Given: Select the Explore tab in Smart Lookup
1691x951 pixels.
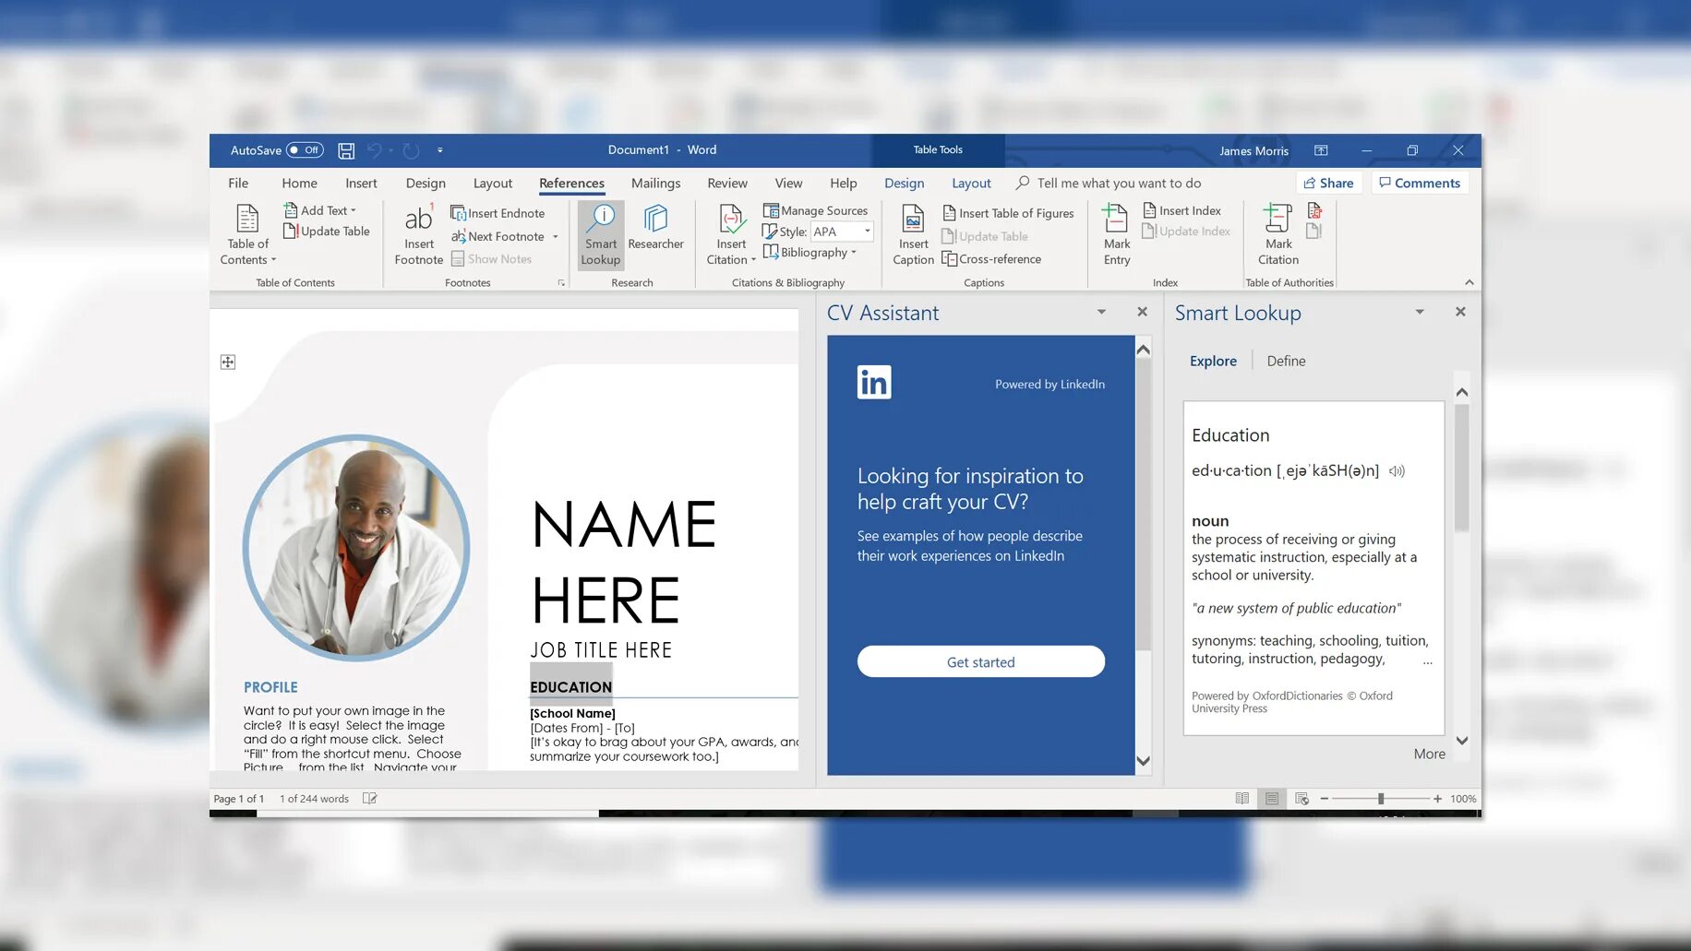Looking at the screenshot, I should [x=1213, y=361].
